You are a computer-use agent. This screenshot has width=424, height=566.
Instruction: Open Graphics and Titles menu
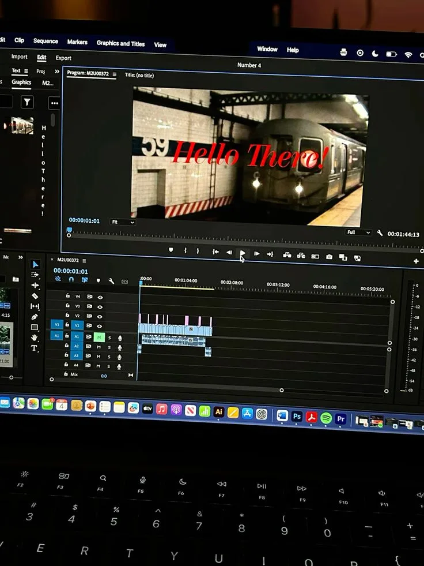(x=120, y=43)
